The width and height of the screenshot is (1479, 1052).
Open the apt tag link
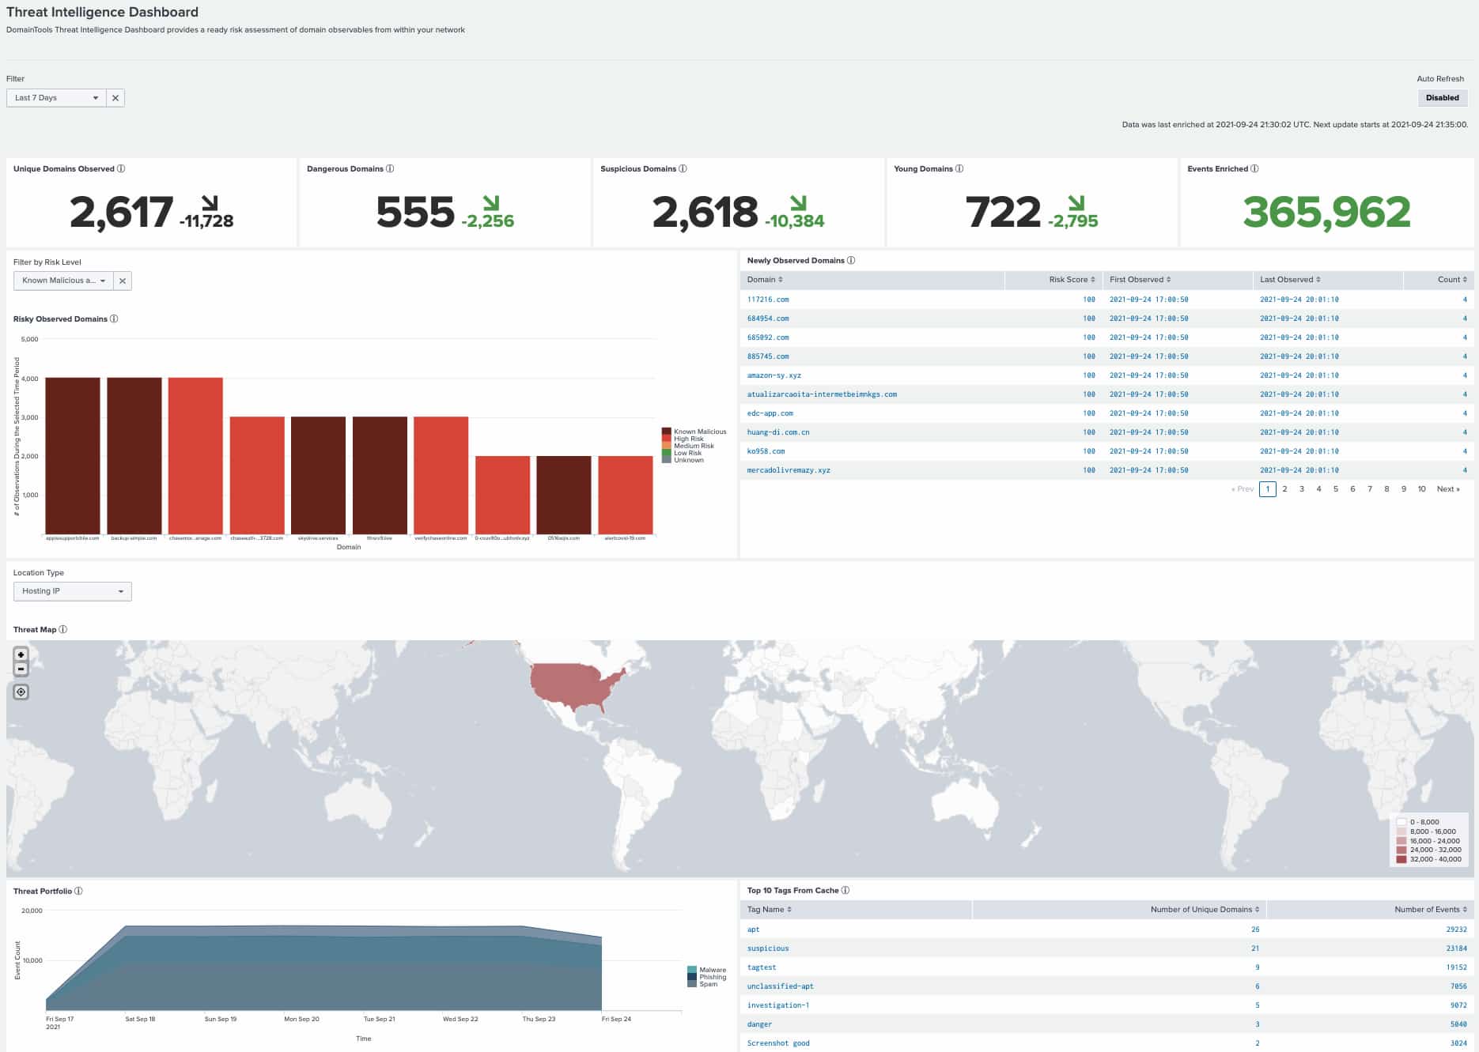click(753, 929)
